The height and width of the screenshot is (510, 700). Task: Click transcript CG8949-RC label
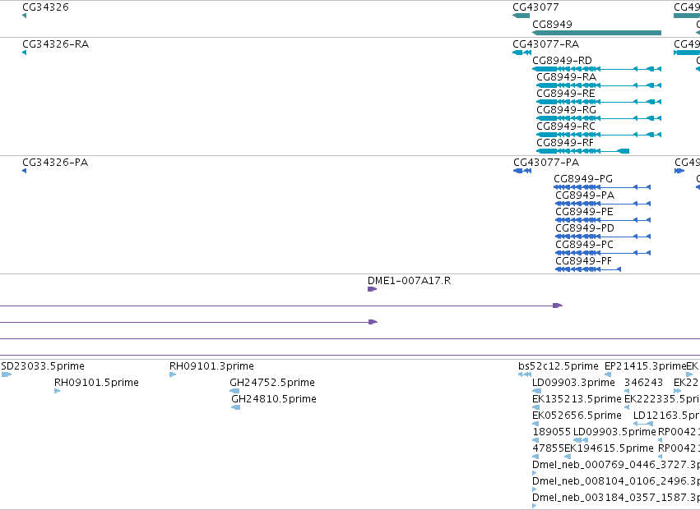566,126
